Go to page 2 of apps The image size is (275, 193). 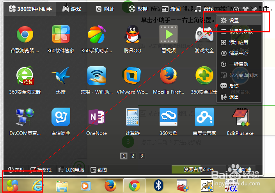click(x=133, y=156)
